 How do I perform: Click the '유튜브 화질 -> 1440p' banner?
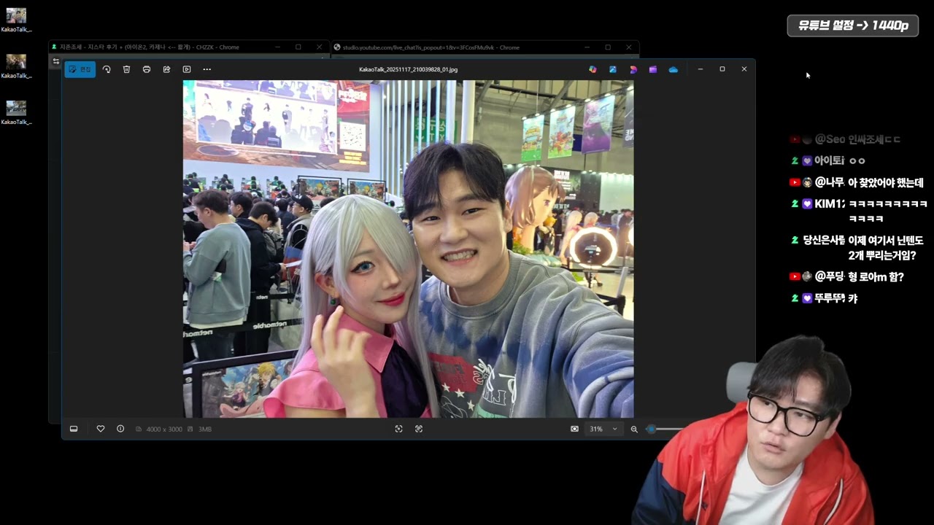(852, 26)
